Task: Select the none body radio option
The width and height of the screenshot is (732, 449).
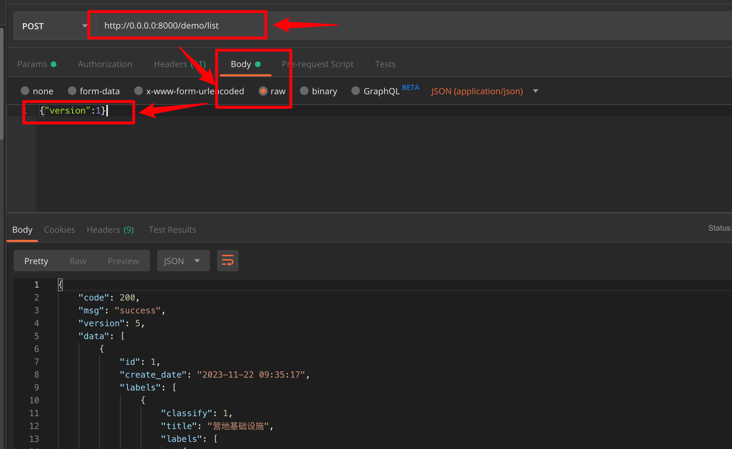Action: [25, 91]
